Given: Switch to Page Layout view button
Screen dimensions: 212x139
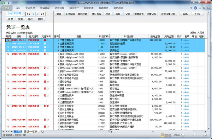Looking at the screenshot, I should tap(166, 135).
